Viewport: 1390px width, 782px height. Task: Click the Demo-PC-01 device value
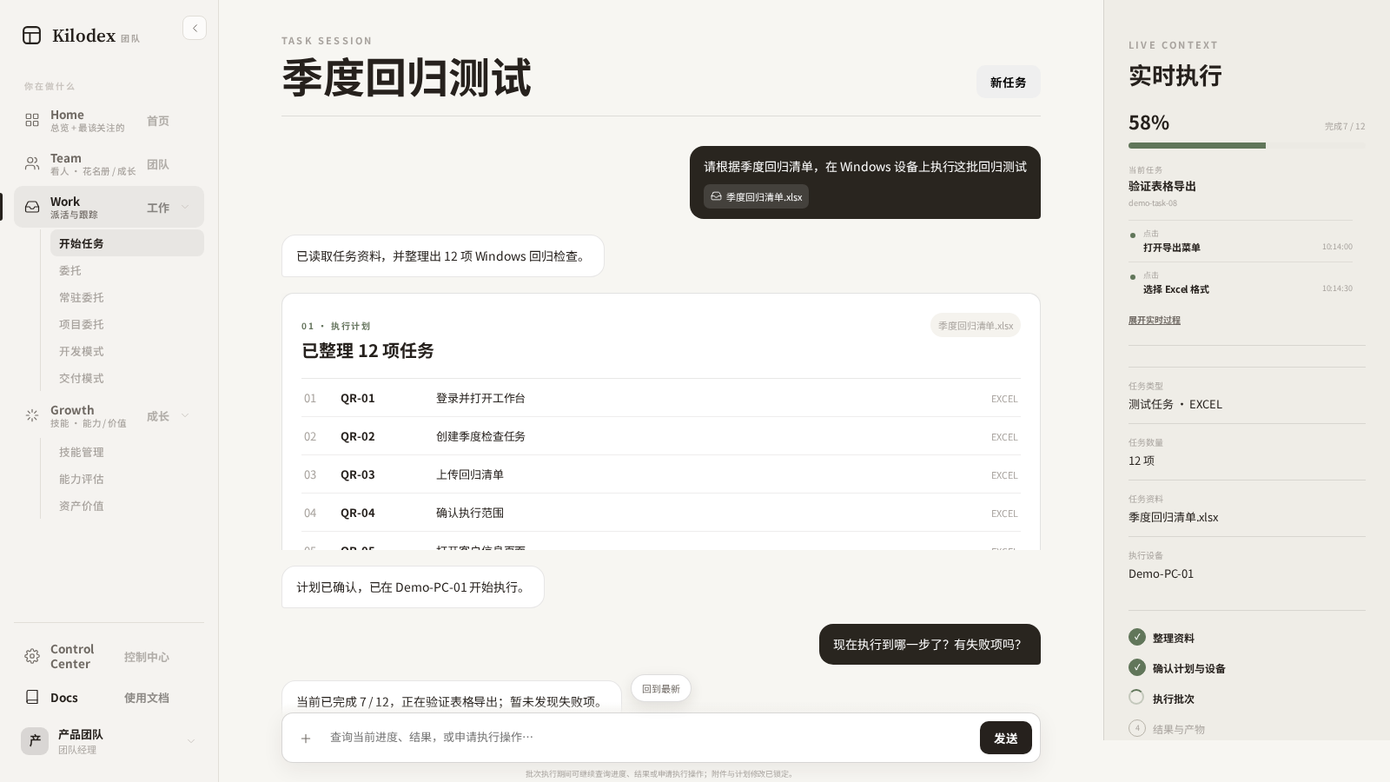click(1161, 573)
